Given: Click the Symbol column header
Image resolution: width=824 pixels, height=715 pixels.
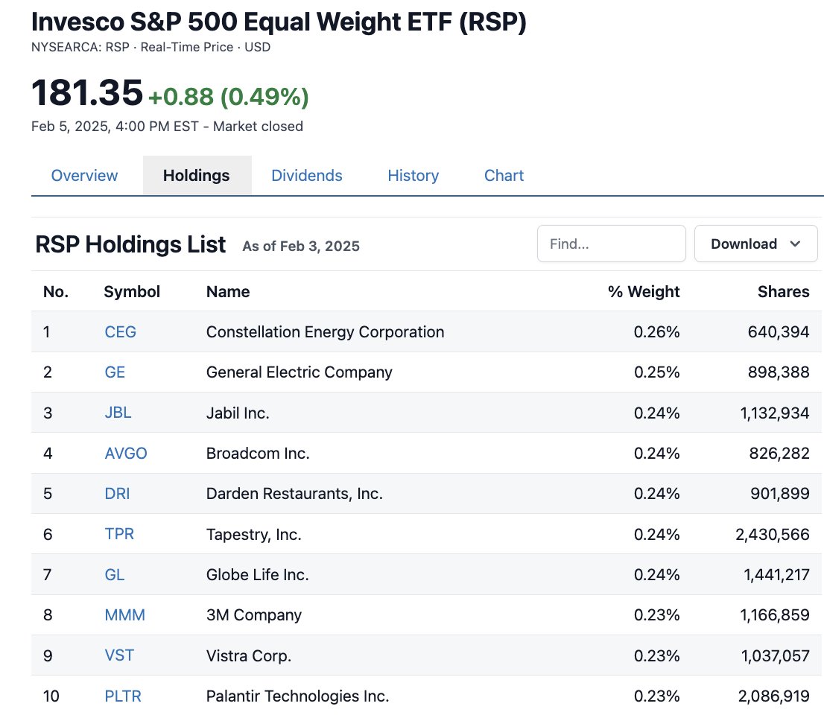Looking at the screenshot, I should pos(132,291).
